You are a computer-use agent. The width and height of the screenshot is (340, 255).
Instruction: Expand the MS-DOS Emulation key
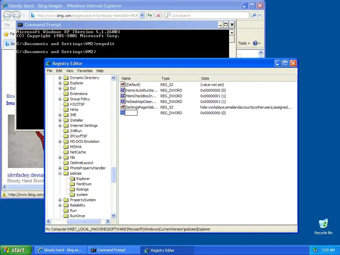[60, 141]
